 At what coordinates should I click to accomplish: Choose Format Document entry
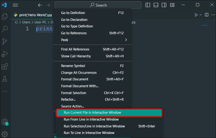(x=92, y=79)
